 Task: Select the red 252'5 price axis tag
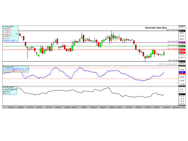[x=182, y=50]
